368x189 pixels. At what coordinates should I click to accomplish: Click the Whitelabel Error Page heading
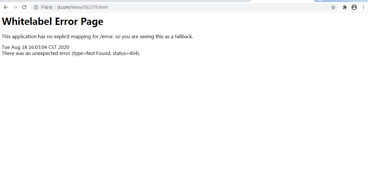click(52, 21)
